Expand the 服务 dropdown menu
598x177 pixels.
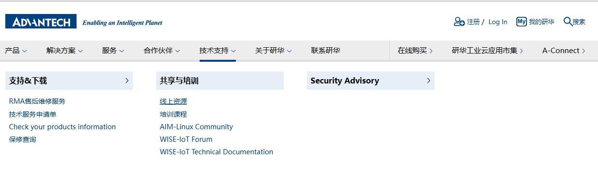(x=113, y=50)
